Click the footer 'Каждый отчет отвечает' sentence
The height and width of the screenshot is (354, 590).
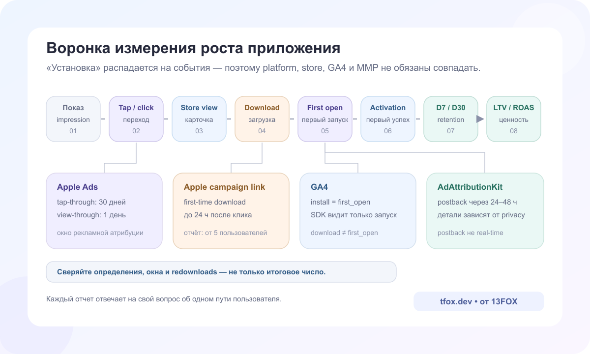[x=164, y=298]
